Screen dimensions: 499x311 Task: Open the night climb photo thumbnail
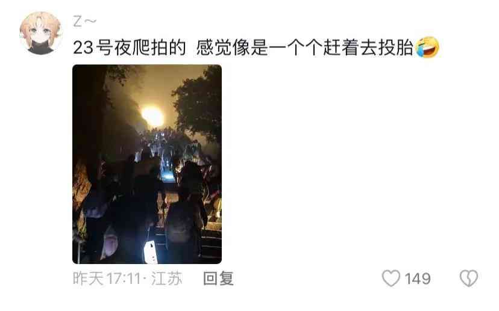click(147, 164)
